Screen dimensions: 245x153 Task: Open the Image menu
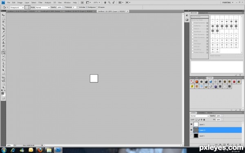(x=20, y=3)
